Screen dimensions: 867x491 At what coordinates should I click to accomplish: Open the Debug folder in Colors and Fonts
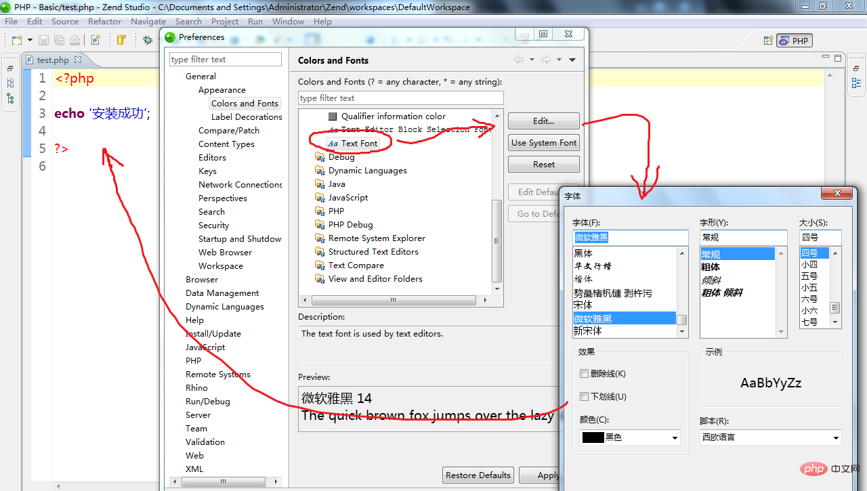click(x=335, y=157)
